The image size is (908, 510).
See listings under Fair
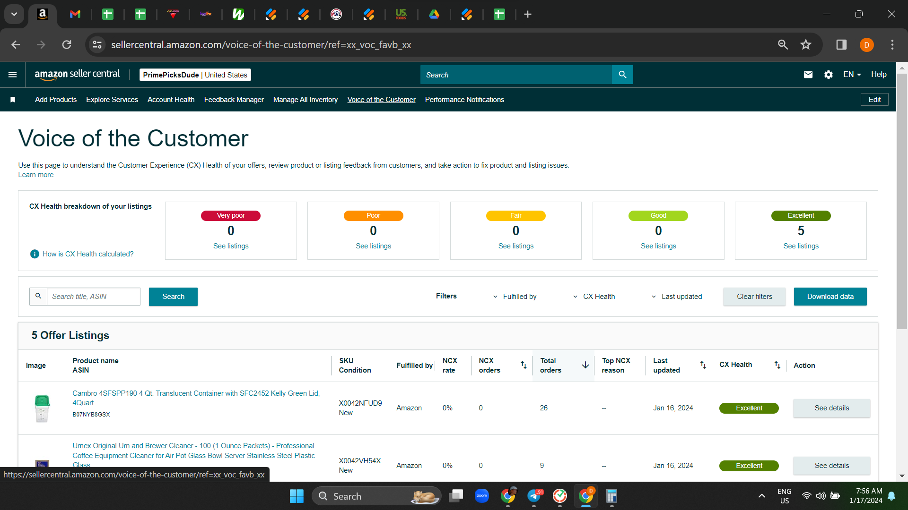pos(516,246)
